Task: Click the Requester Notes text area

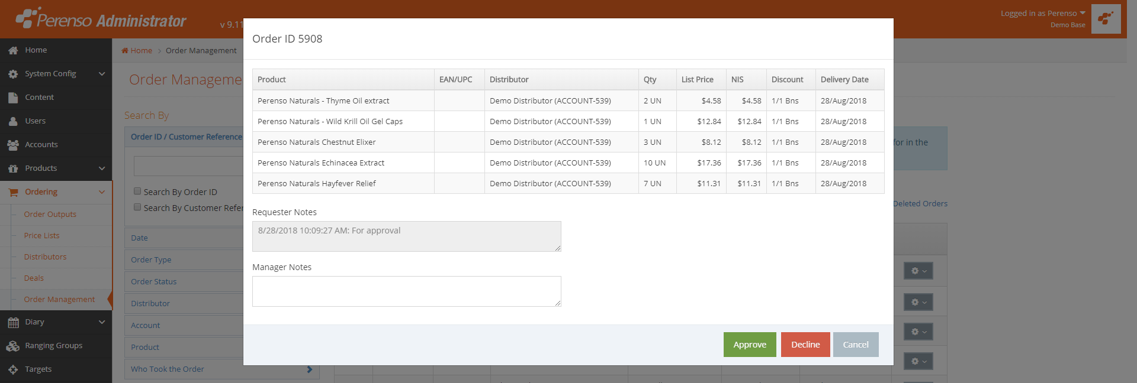Action: [x=407, y=236]
